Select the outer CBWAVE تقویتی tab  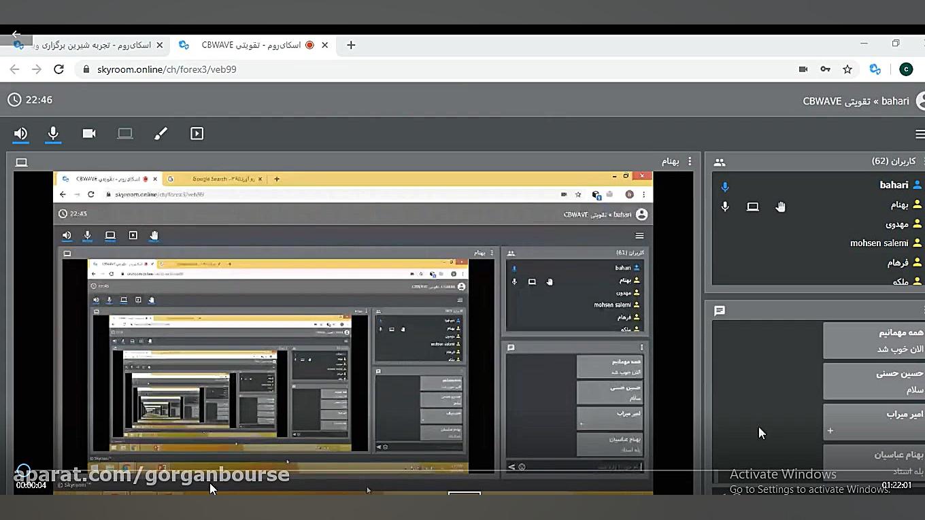pos(252,45)
